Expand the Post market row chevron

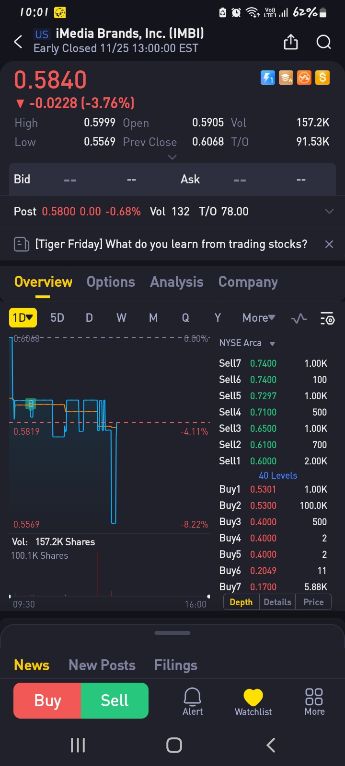tap(329, 211)
